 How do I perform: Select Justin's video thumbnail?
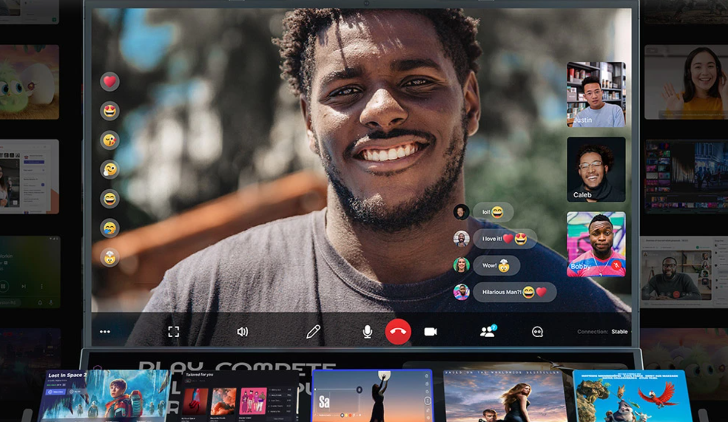tap(596, 95)
